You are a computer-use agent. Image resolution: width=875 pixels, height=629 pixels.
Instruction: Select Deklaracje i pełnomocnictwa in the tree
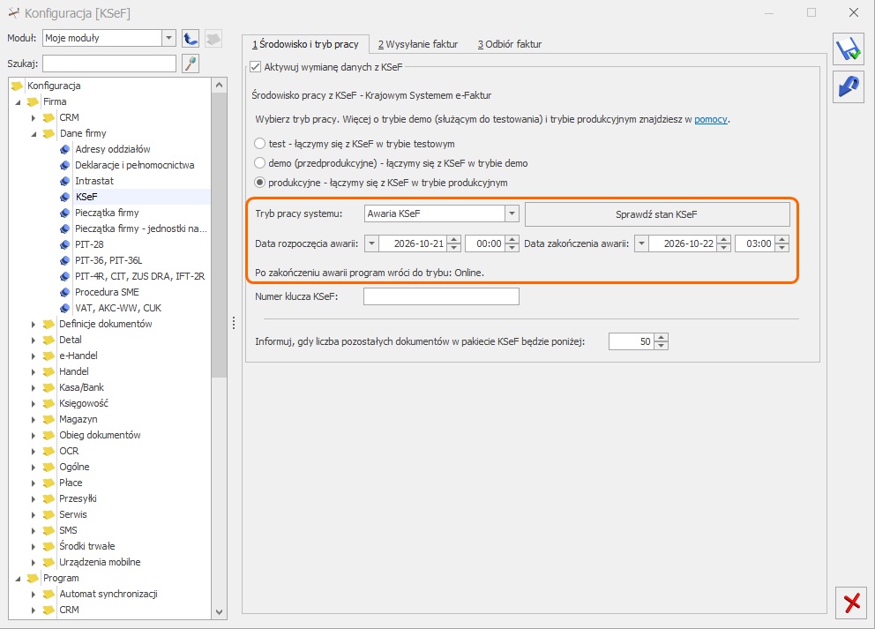(134, 165)
